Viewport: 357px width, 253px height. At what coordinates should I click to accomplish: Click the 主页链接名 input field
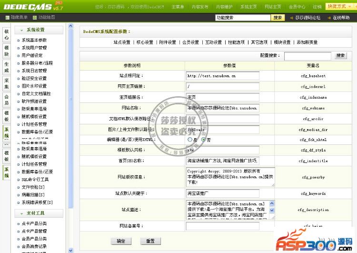coord(222,97)
